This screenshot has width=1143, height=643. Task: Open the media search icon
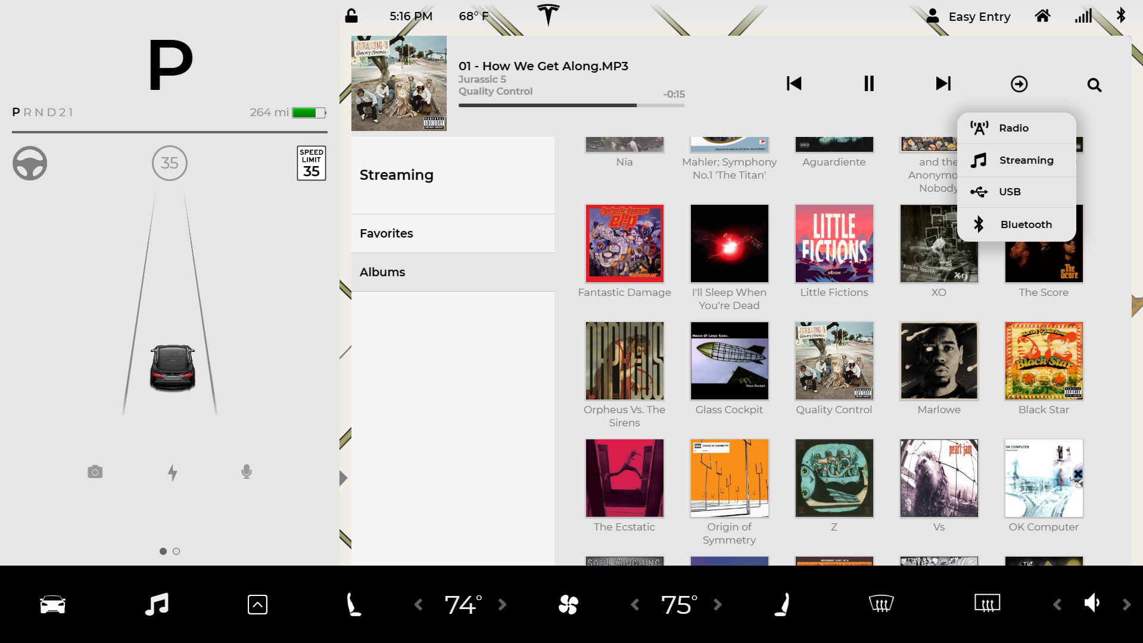coord(1094,85)
